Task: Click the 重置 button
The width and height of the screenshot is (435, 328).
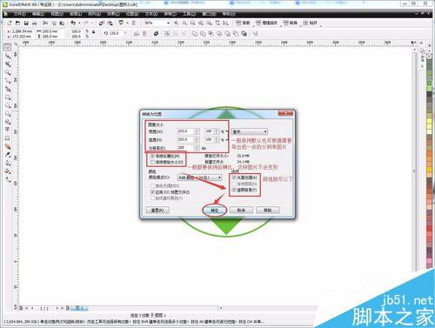Action: tap(157, 211)
